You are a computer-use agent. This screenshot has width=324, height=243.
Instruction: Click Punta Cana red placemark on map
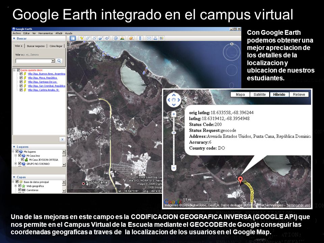point(83,183)
